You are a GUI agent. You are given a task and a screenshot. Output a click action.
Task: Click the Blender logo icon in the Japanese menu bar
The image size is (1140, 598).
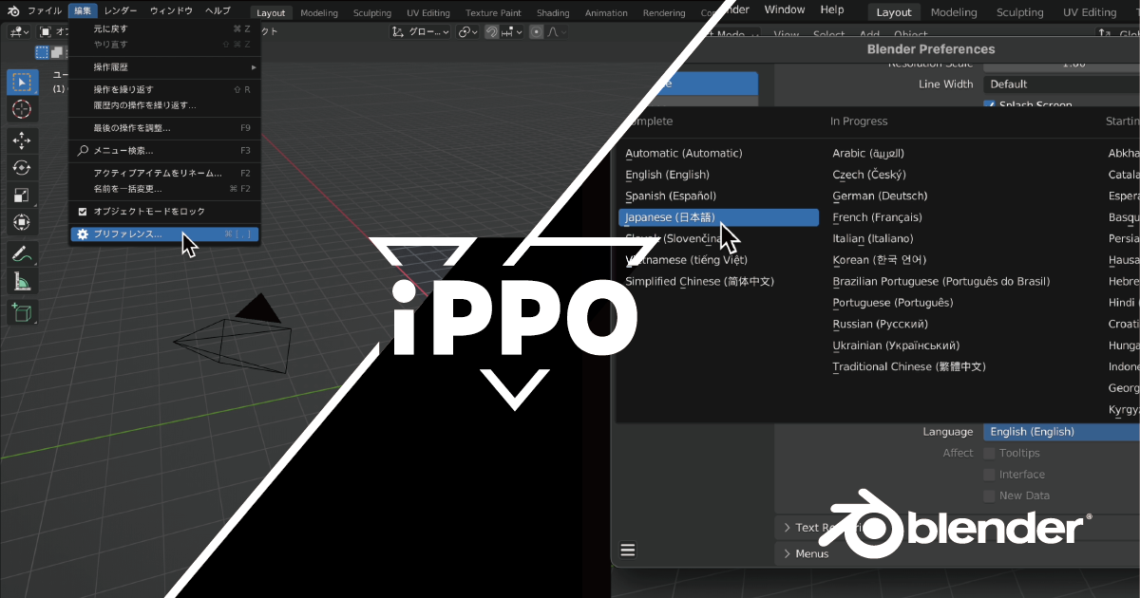point(13,11)
